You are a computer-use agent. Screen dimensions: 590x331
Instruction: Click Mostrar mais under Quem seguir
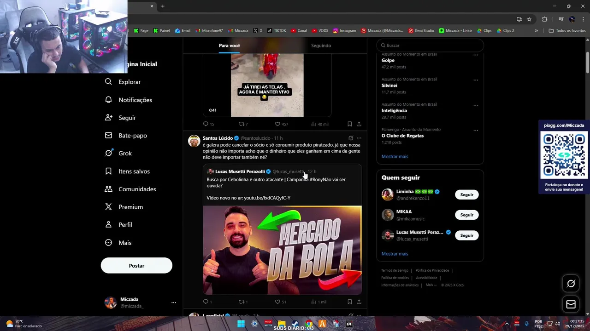[x=395, y=254]
